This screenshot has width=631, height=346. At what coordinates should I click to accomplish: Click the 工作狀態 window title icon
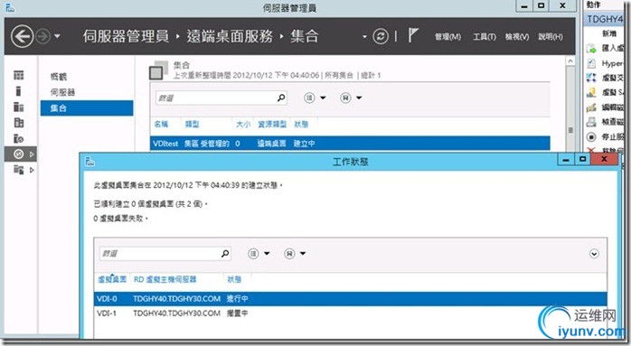coord(89,162)
